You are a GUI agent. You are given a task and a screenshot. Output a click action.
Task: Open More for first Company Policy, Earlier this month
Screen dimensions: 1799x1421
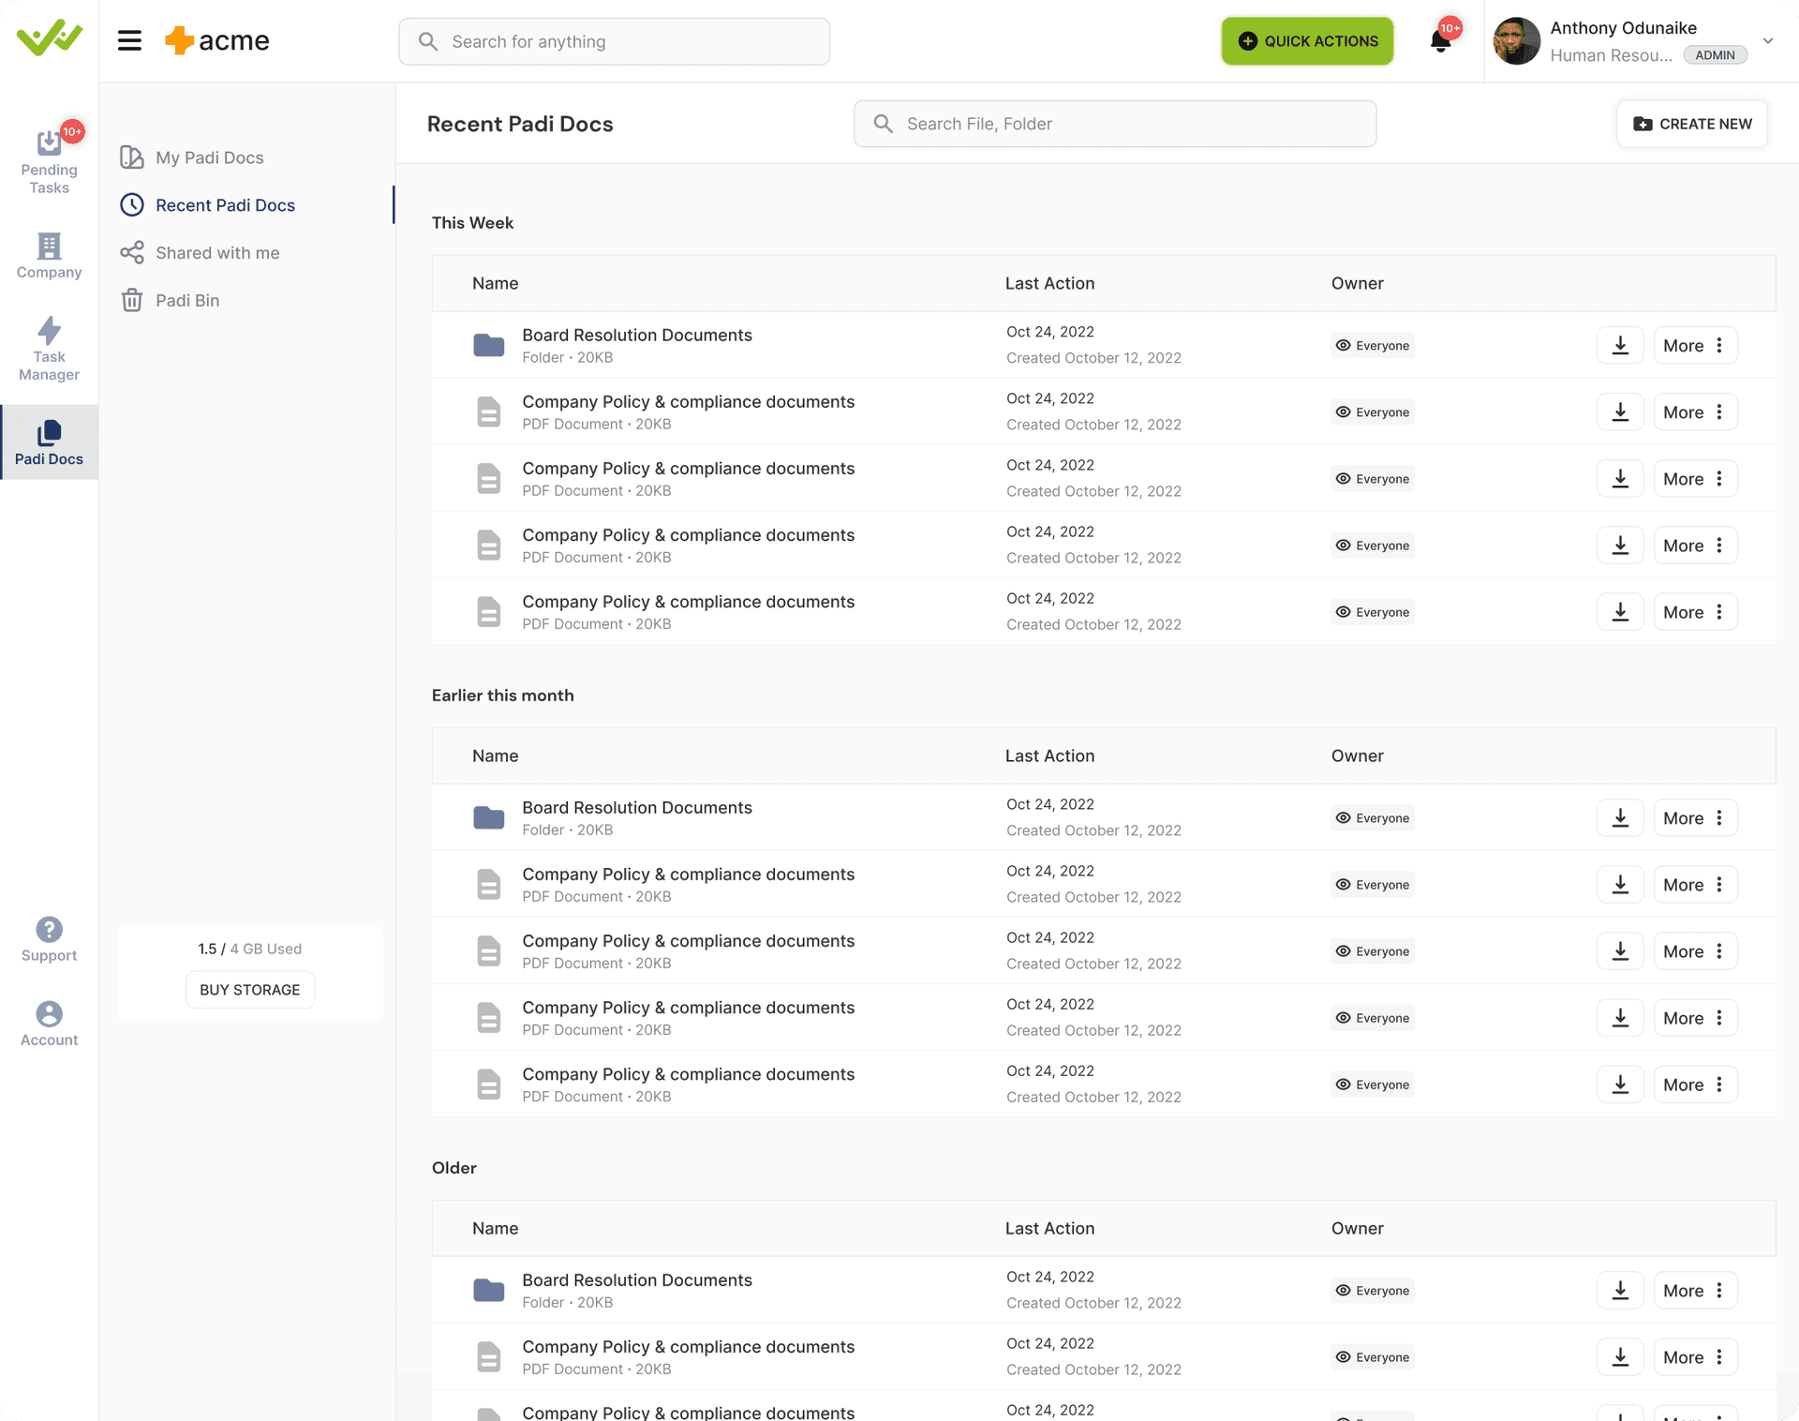pos(1695,885)
